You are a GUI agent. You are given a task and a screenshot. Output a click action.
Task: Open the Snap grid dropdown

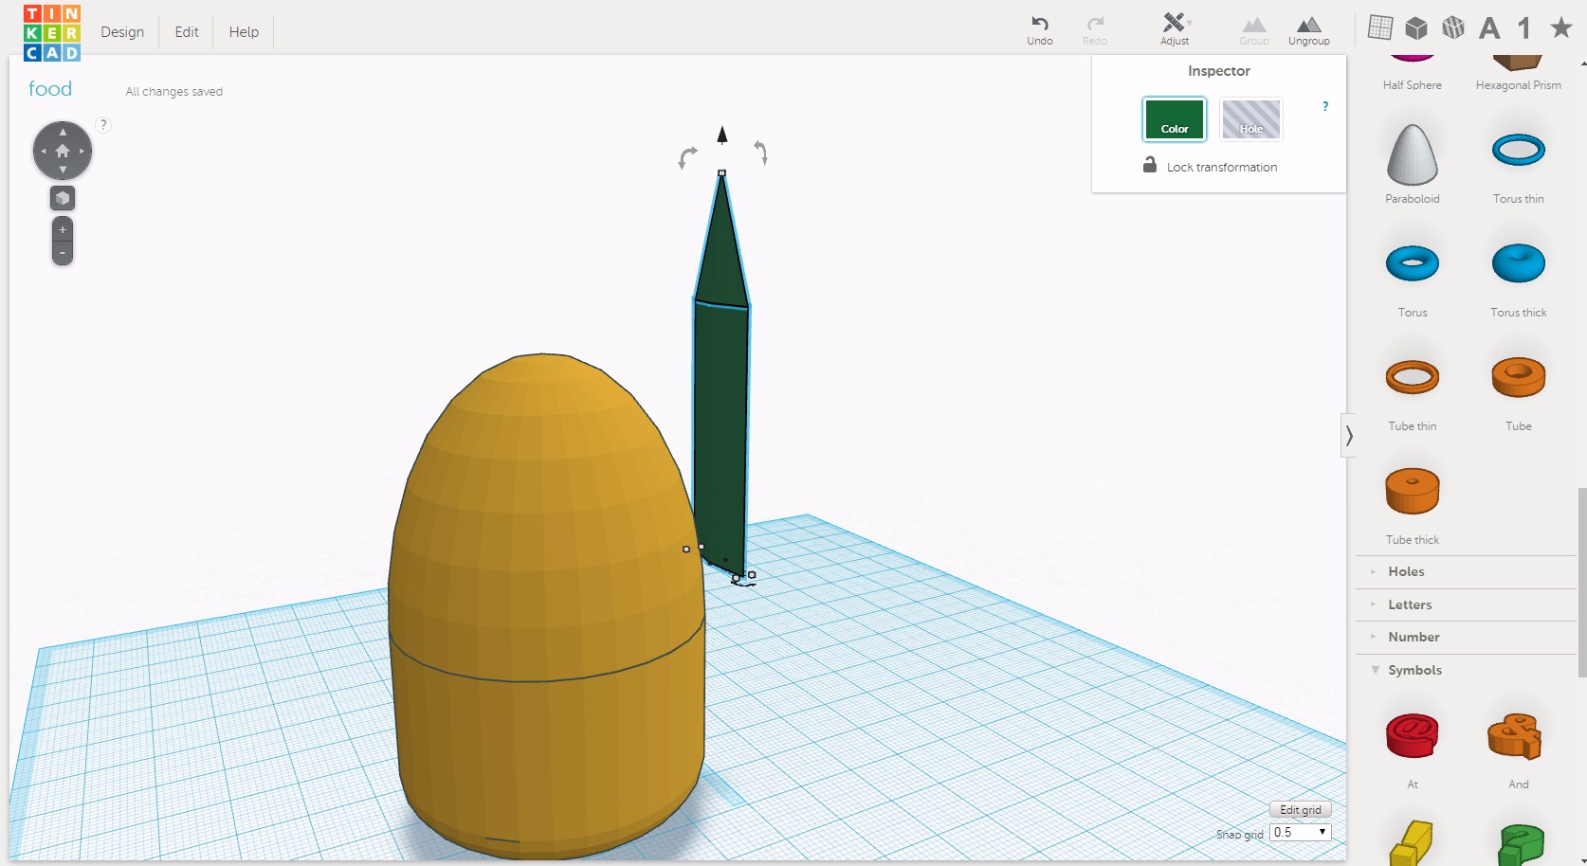[1301, 832]
